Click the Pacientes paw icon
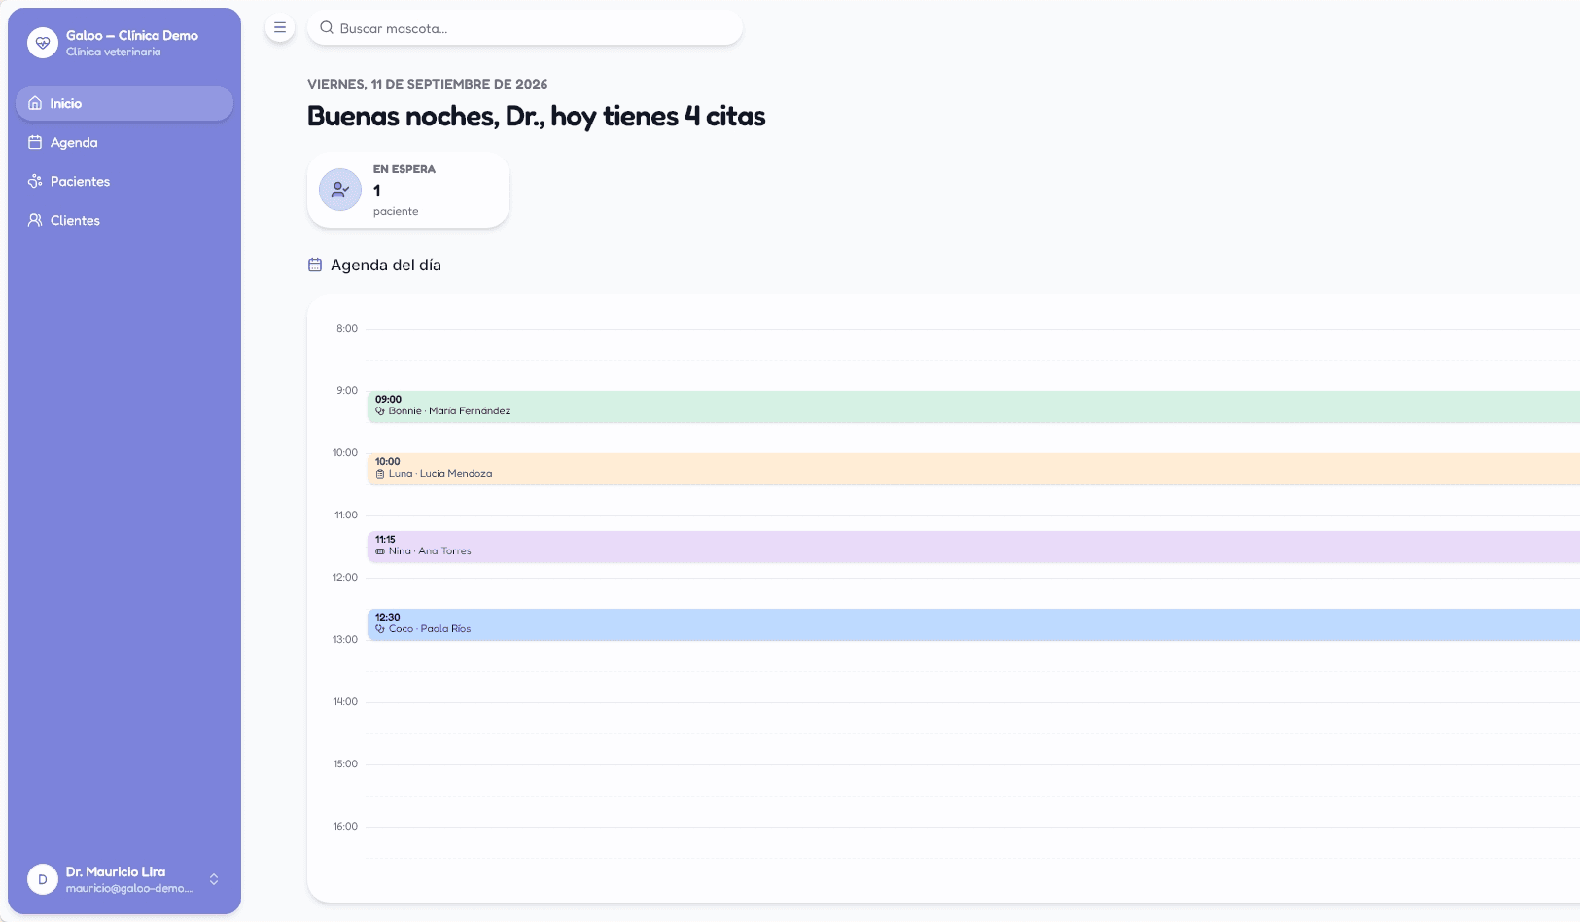 click(35, 181)
